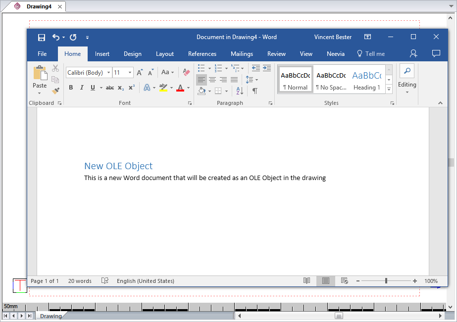Expand the Styles gallery more arrow
Image resolution: width=457 pixels, height=322 pixels.
pyautogui.click(x=389, y=89)
